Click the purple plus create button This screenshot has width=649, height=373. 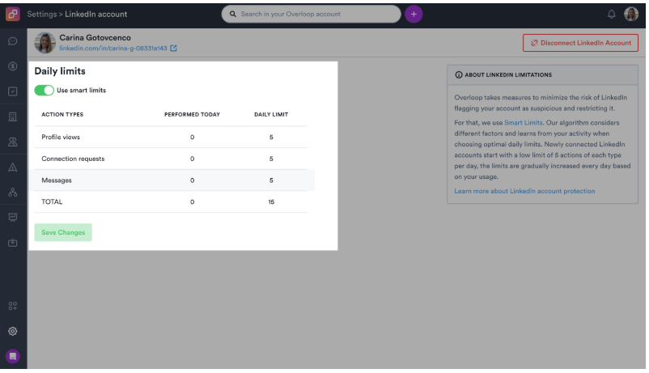pos(414,14)
